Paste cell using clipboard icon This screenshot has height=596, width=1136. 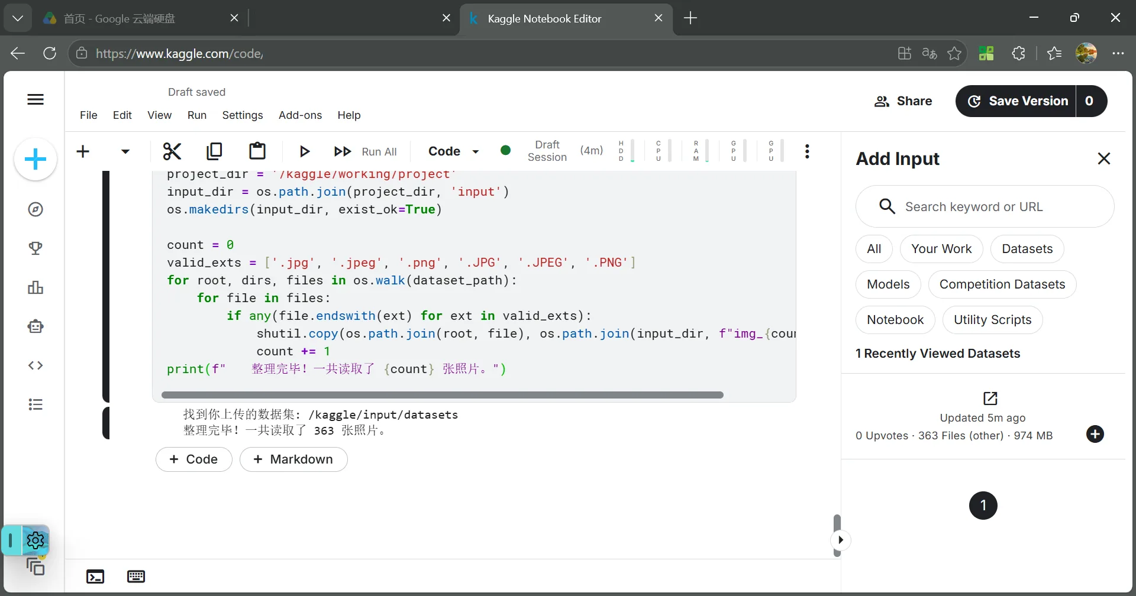(x=257, y=151)
